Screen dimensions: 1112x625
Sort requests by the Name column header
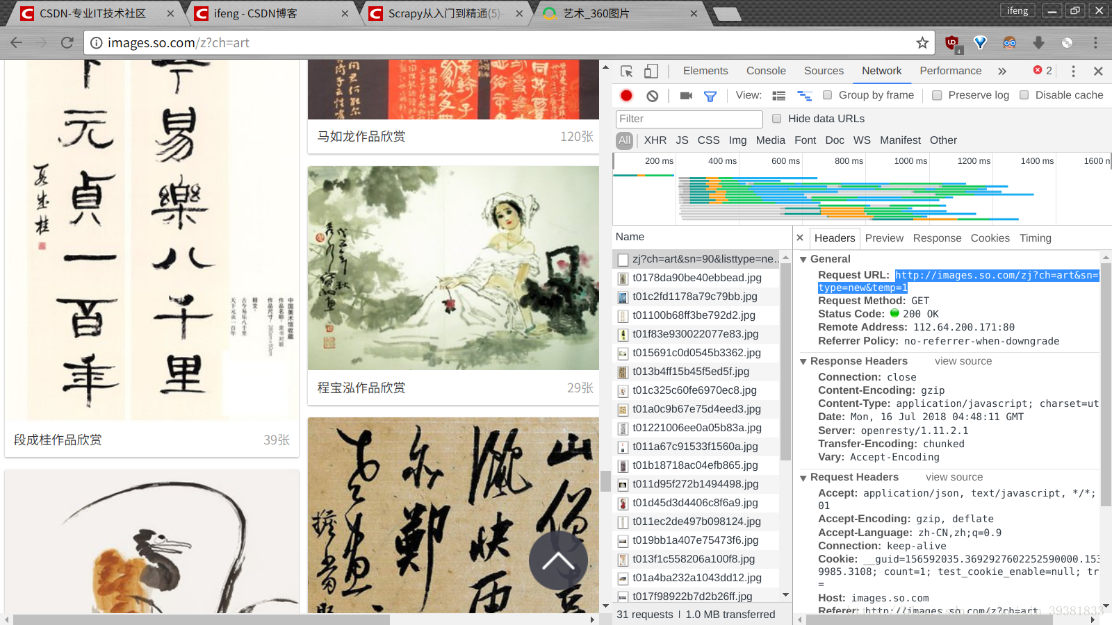pos(702,237)
